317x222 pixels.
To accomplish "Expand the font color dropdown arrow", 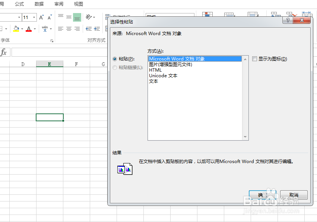I will click(35, 29).
